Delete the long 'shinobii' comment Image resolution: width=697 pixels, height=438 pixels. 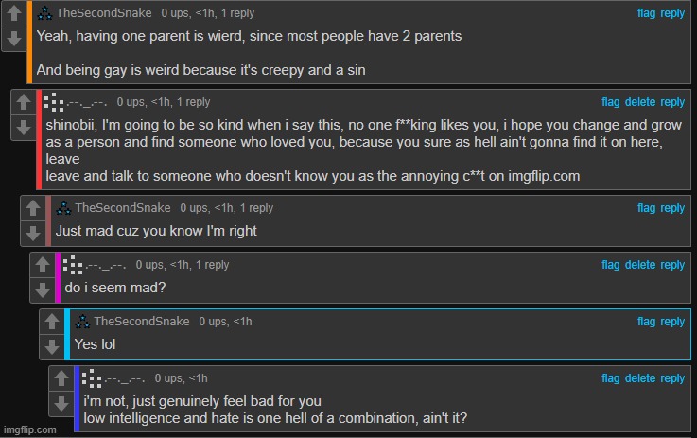tap(639, 102)
